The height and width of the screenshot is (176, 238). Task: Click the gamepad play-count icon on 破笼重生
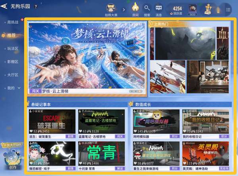(40, 131)
